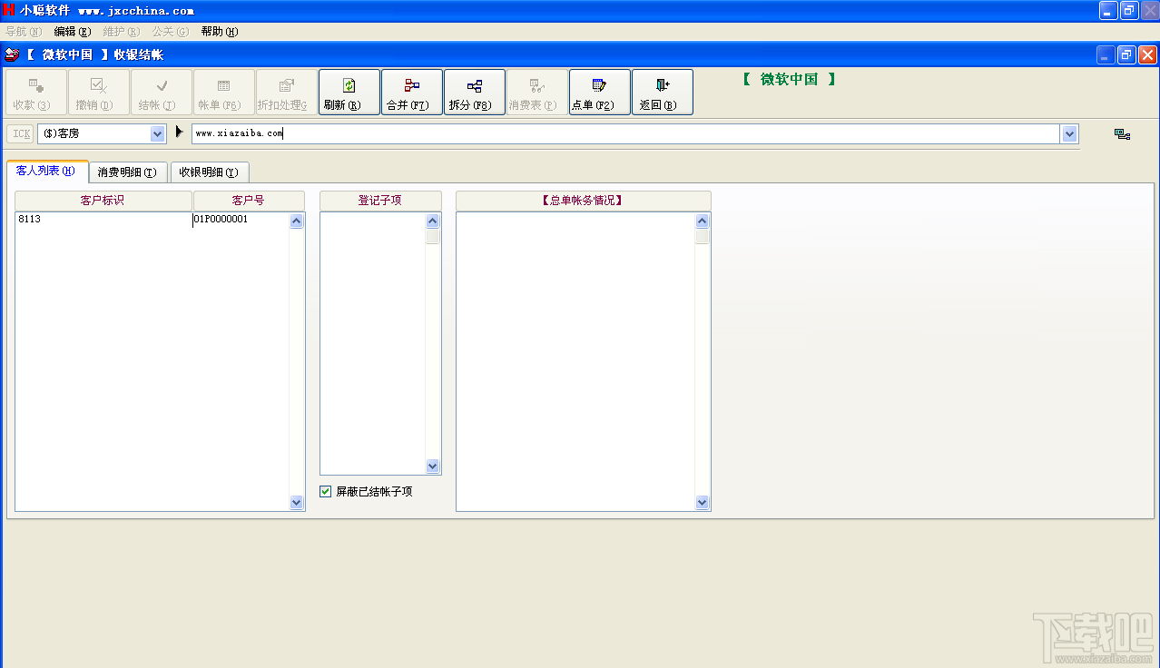This screenshot has height=668, width=1160.
Task: Click 总单帐务情况 panel scroll up arrow
Action: click(702, 221)
